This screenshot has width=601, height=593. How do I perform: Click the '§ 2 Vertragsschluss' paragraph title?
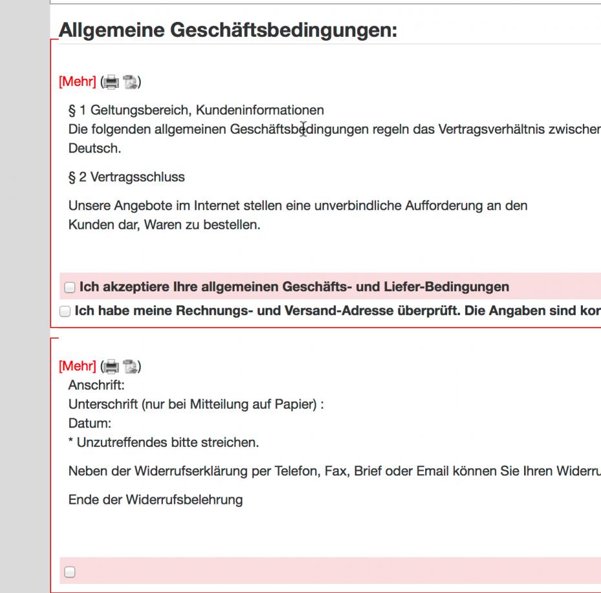pos(126,177)
